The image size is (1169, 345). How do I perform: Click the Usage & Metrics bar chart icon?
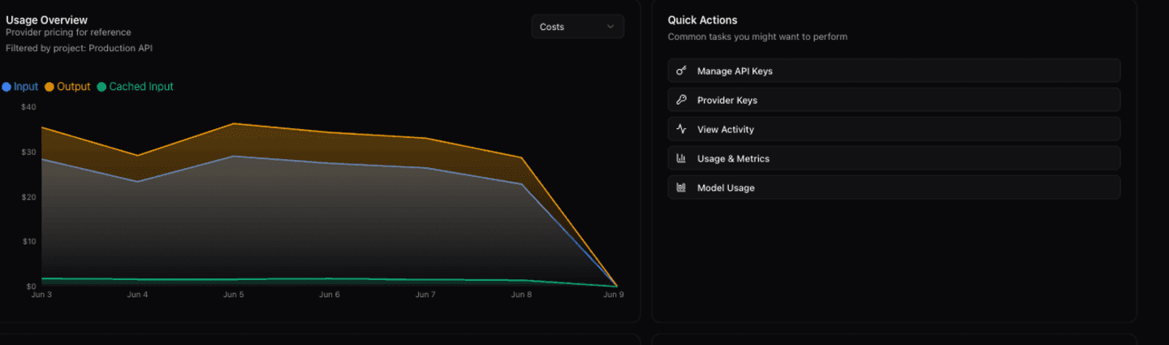pyautogui.click(x=681, y=158)
